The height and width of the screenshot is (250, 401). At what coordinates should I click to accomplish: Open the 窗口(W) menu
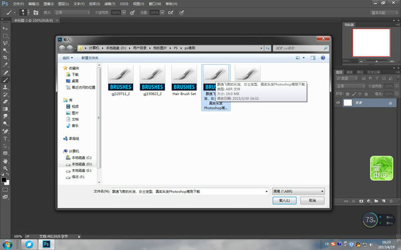pos(155,4)
